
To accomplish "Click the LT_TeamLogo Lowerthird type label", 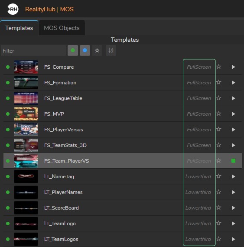I will (x=198, y=224).
